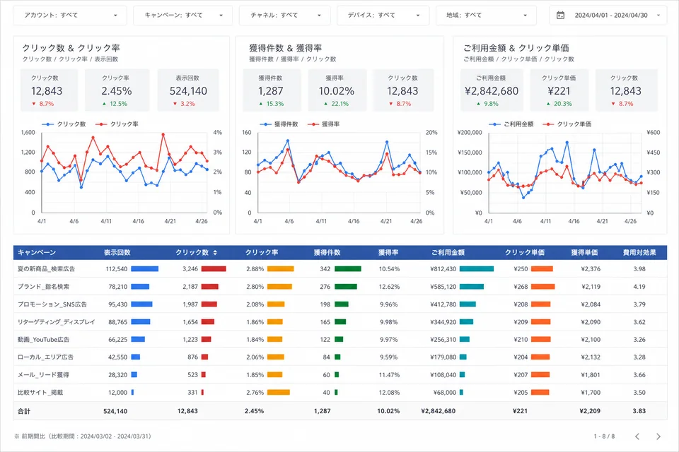
Task: Click the クリック率 2.45% scorecard
Action: tap(117, 90)
